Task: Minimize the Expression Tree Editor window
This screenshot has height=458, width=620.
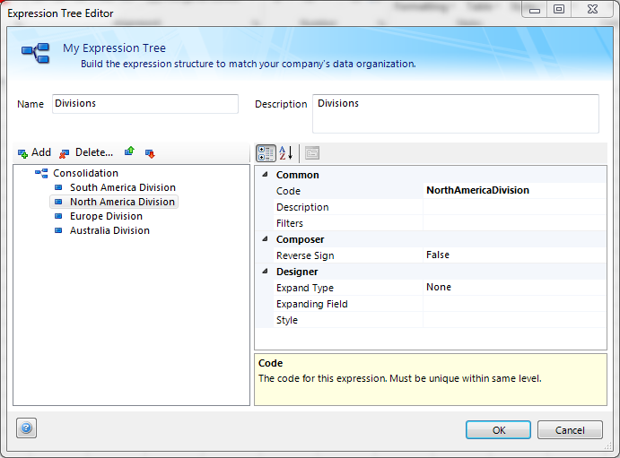Action: click(535, 10)
